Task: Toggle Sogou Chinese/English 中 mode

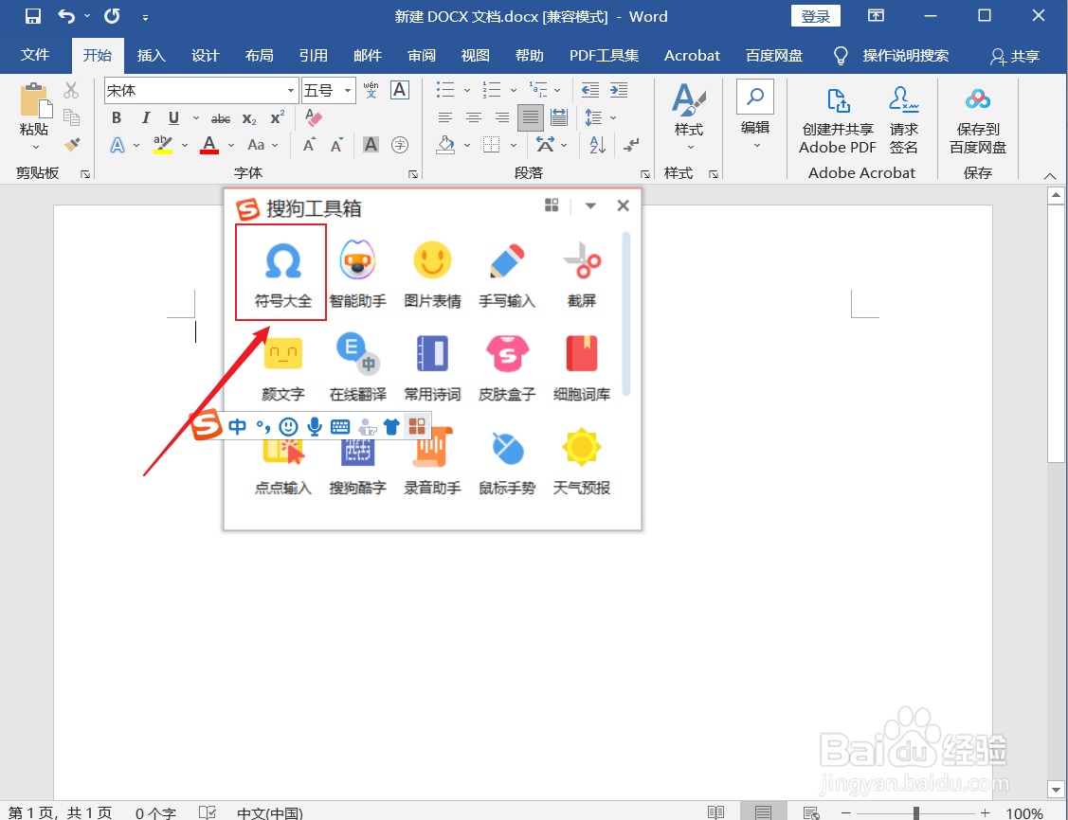Action: tap(237, 427)
